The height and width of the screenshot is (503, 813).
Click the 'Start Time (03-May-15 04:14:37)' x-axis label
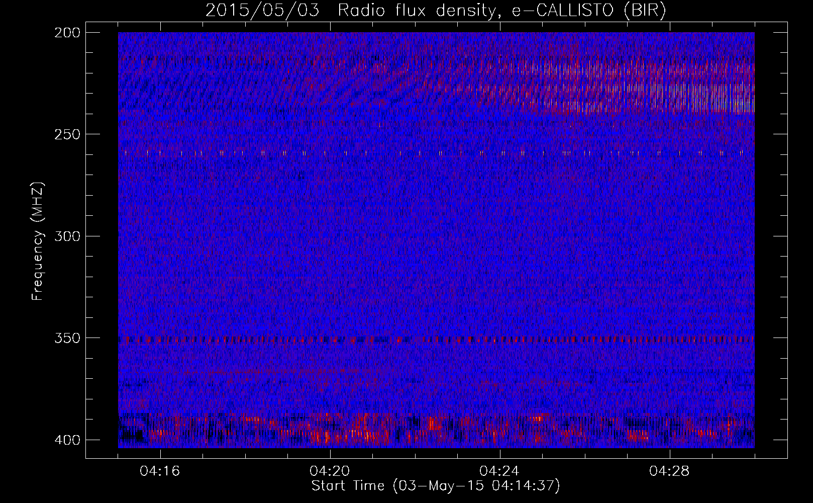(436, 486)
